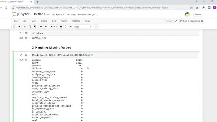217x122 pixels.
Task: Click the Python logo icon
Action: point(187,14)
